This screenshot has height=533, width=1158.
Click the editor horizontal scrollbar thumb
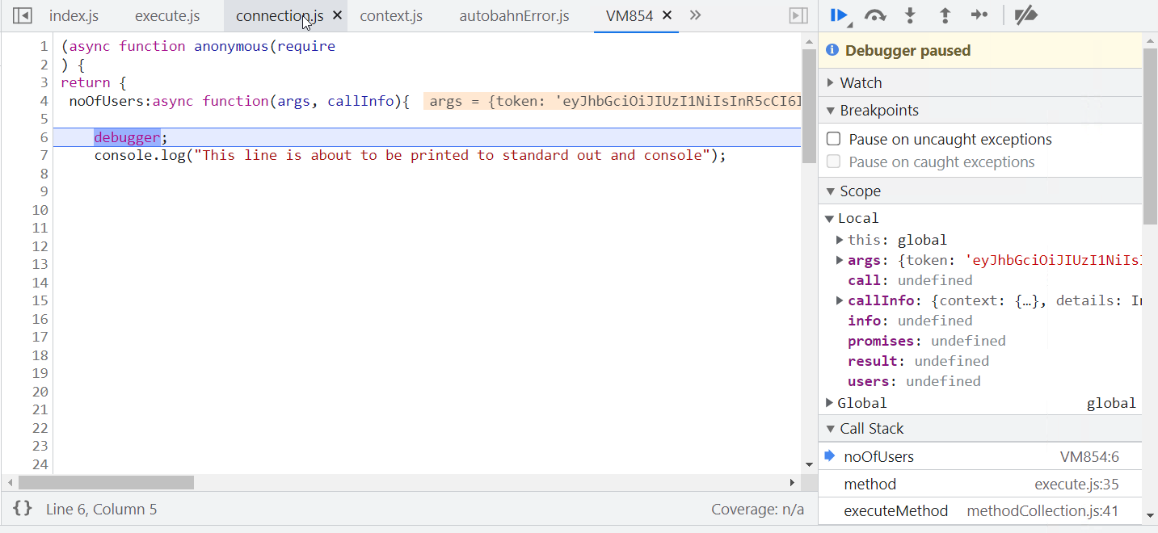[106, 482]
